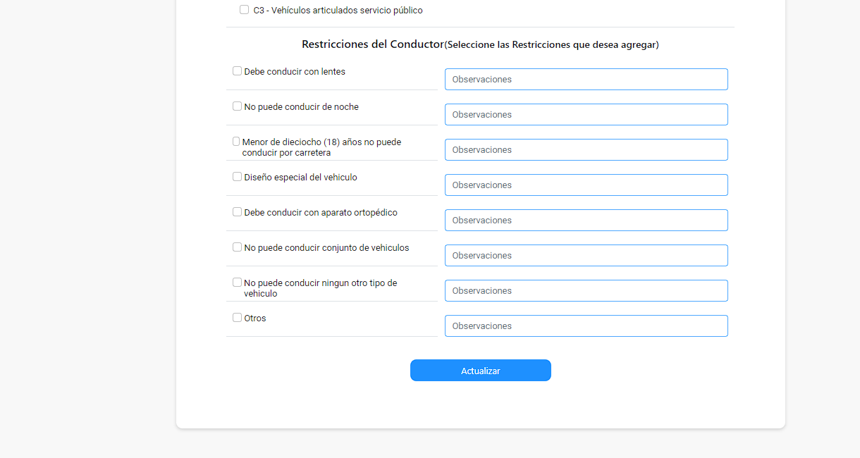
Task: Click Observaciones field for 'aparato ortopédico' row
Action: (586, 221)
